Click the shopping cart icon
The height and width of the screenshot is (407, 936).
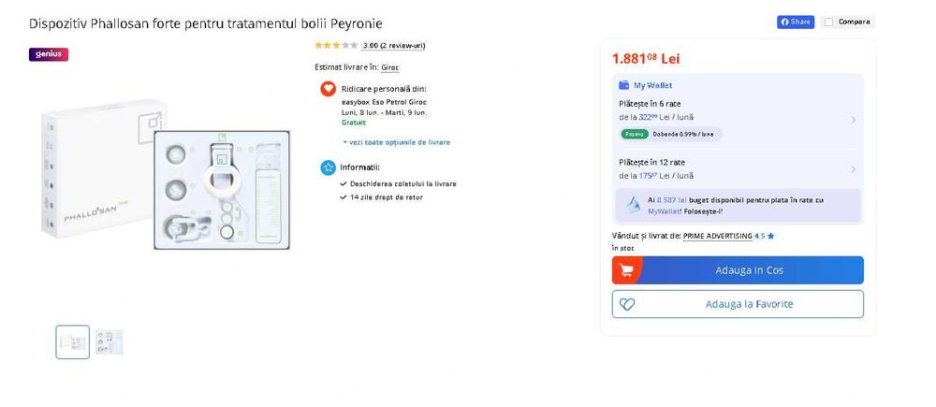point(626,270)
